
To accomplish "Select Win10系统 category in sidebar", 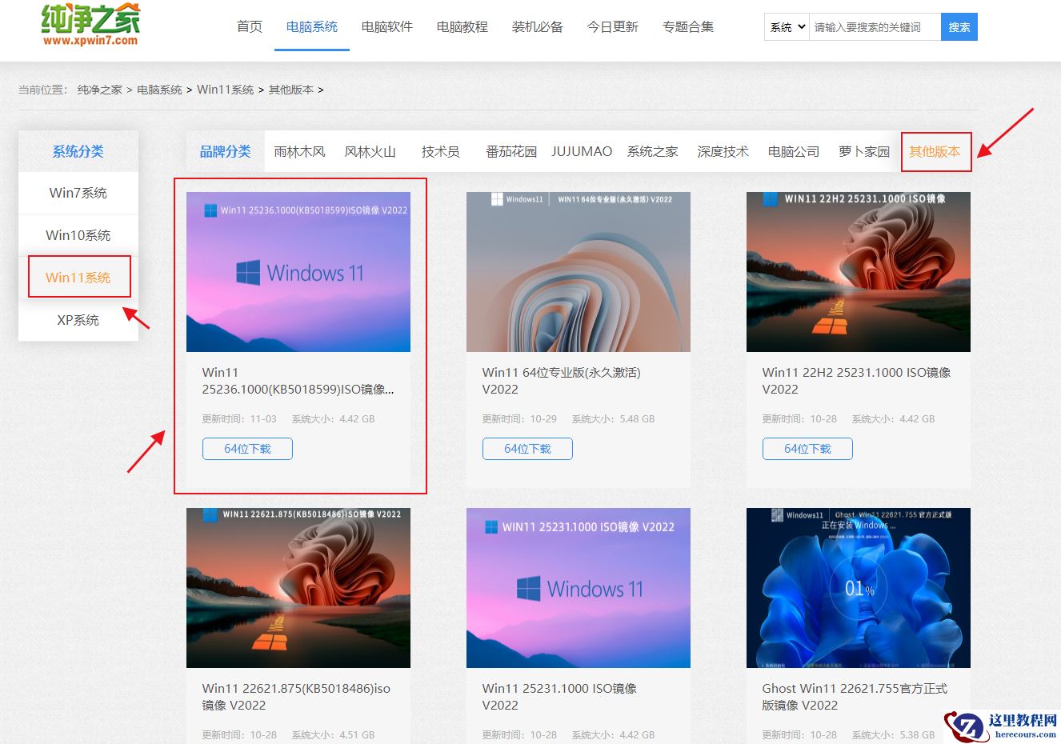I will point(78,234).
